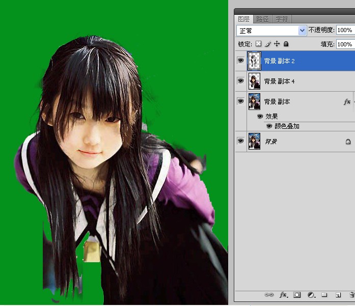
Task: Click the fx icon on 背景 副本 layer
Action: (347, 102)
